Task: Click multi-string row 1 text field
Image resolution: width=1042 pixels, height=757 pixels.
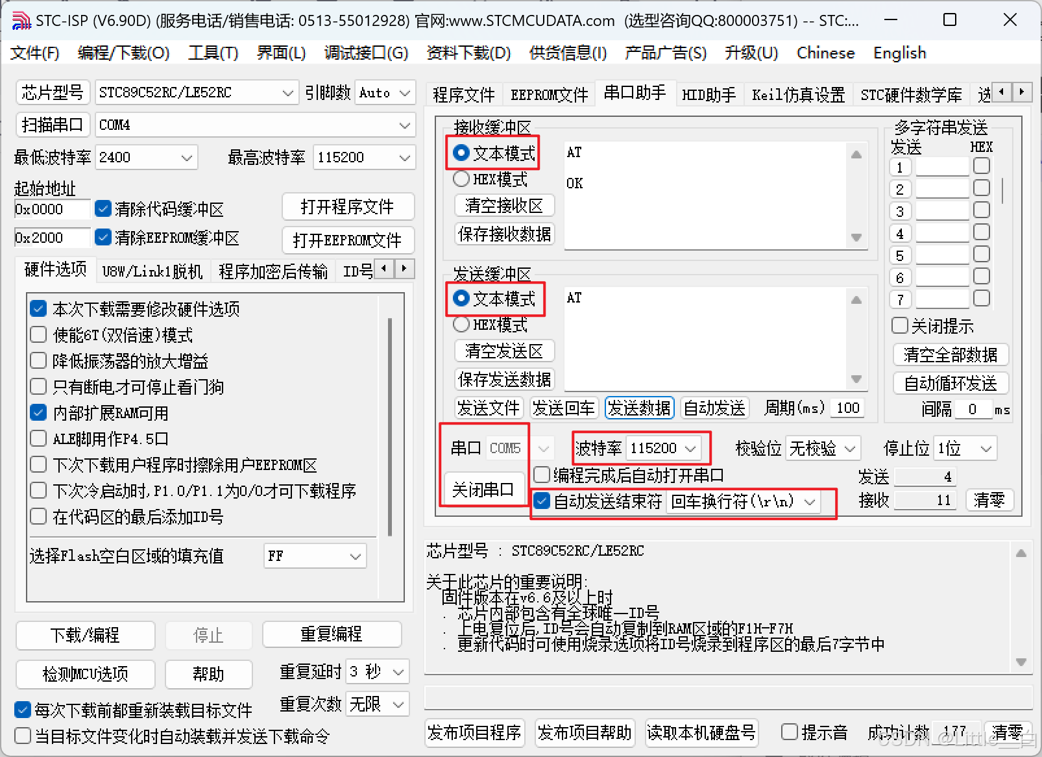Action: point(942,167)
